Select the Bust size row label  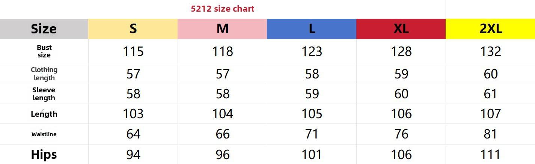click(44, 51)
